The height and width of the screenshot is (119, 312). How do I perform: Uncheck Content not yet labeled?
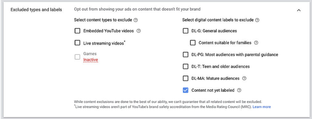(x=185, y=90)
